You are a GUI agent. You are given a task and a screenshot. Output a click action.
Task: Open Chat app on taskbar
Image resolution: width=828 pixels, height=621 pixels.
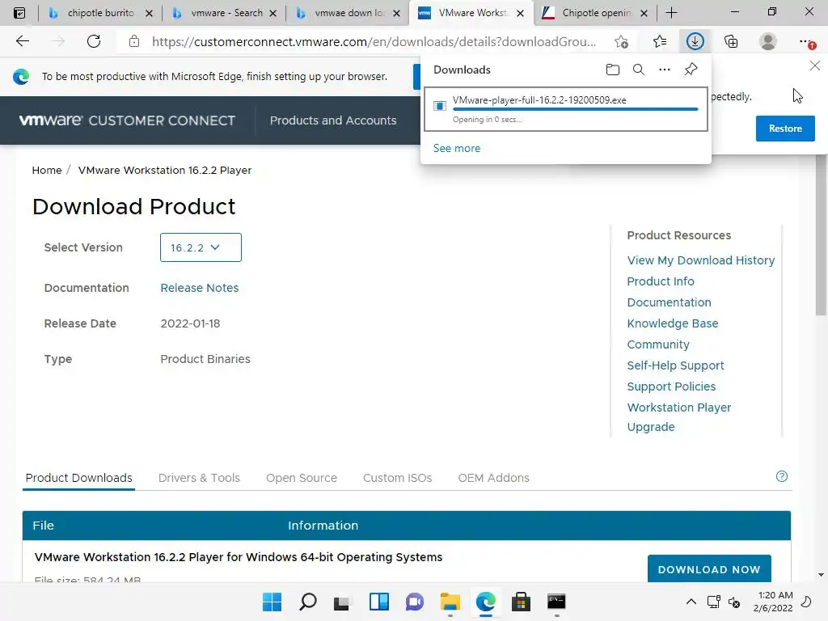[415, 602]
